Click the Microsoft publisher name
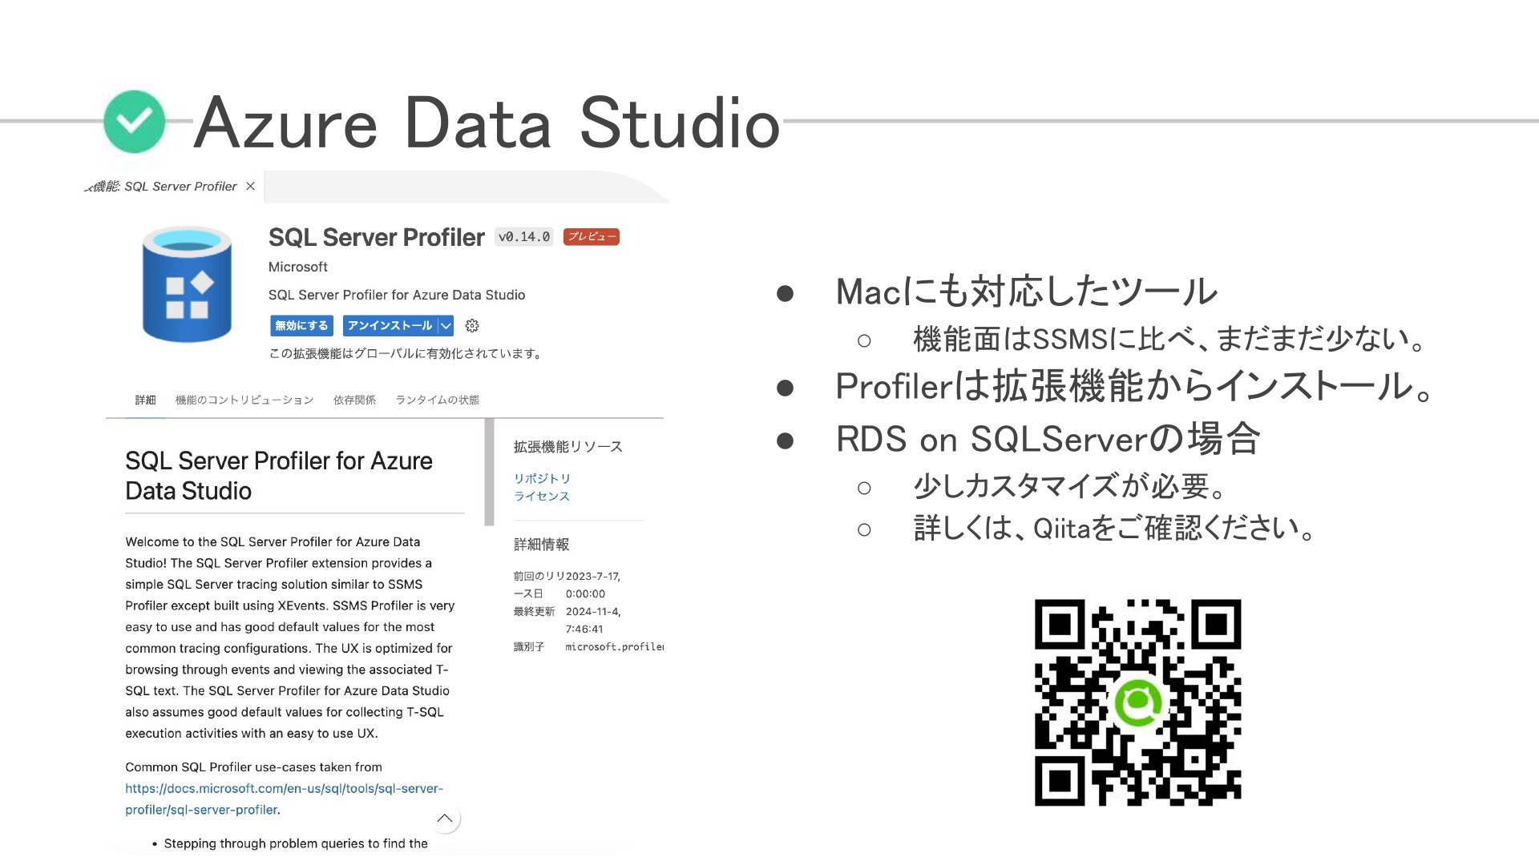The image size is (1539, 865). 297,267
